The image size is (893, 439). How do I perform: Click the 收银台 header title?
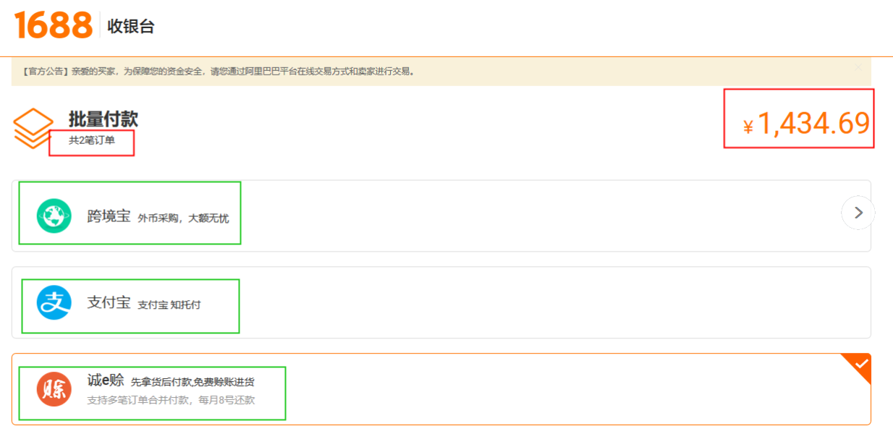click(x=131, y=27)
